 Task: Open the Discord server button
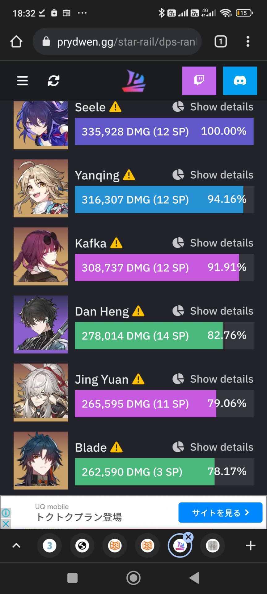240,81
